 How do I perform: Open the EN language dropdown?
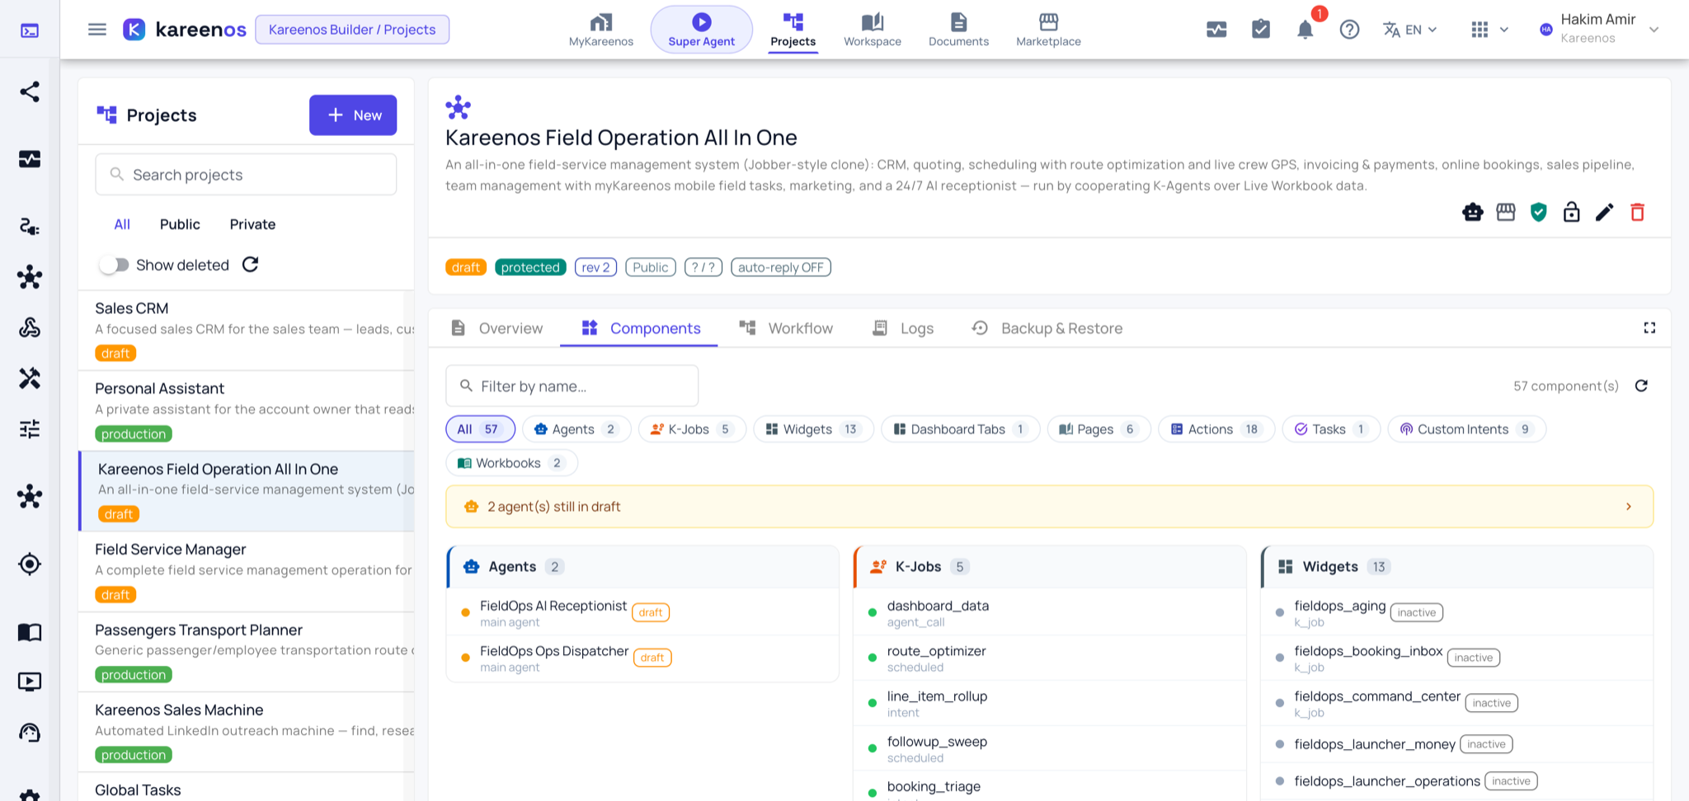(1410, 30)
